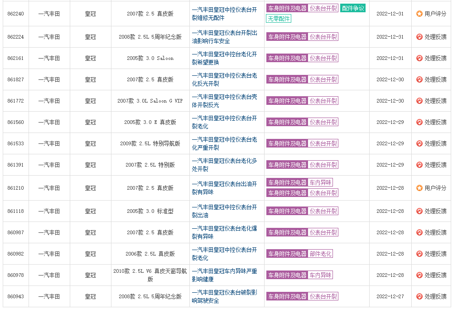Open complaint '一汽丰田皇冠车内异味严重影响健康'
453x310 pixels.
click(224, 275)
